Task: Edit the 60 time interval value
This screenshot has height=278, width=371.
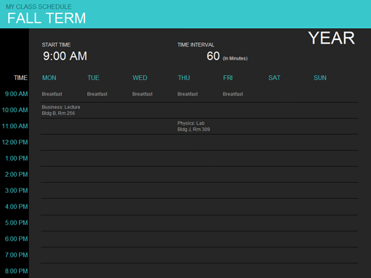Action: (213, 56)
